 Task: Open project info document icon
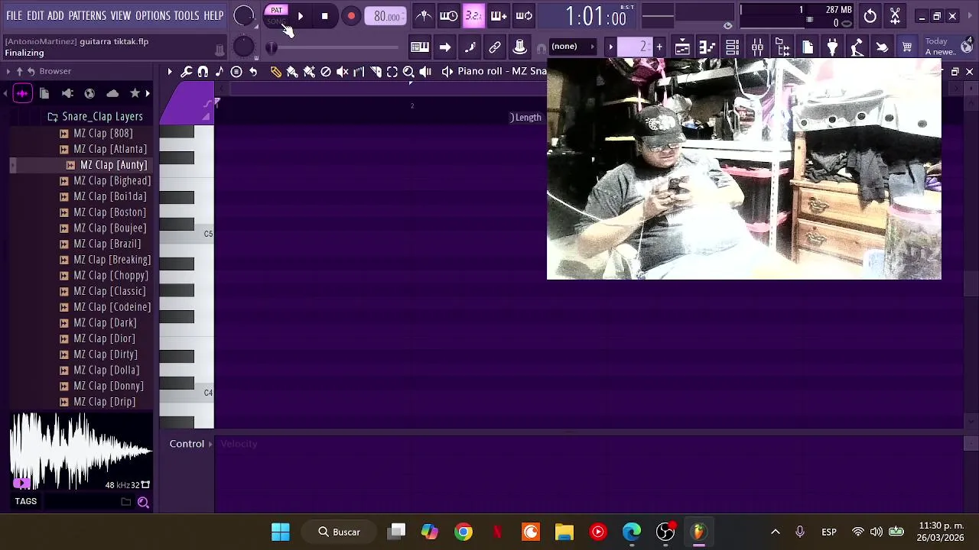(x=808, y=47)
